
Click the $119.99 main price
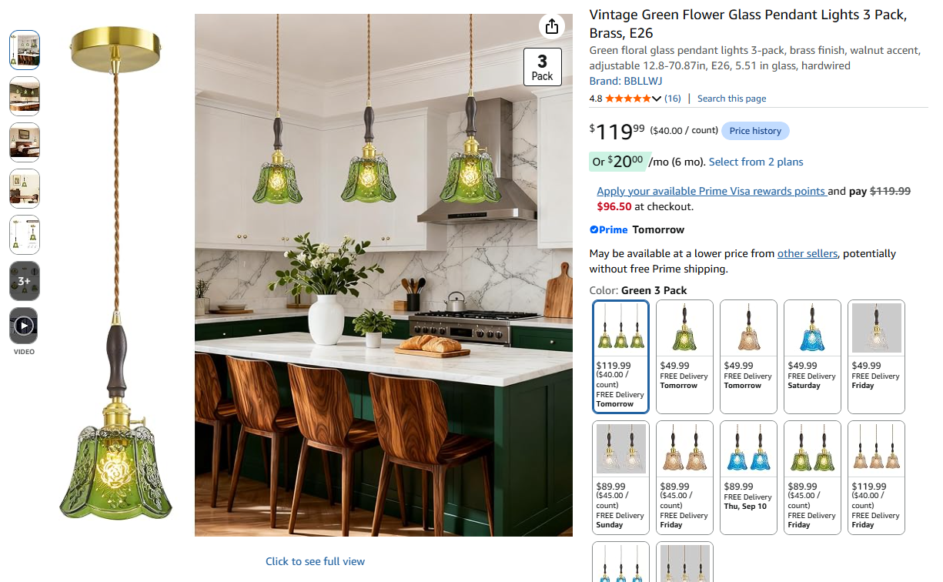tap(617, 132)
